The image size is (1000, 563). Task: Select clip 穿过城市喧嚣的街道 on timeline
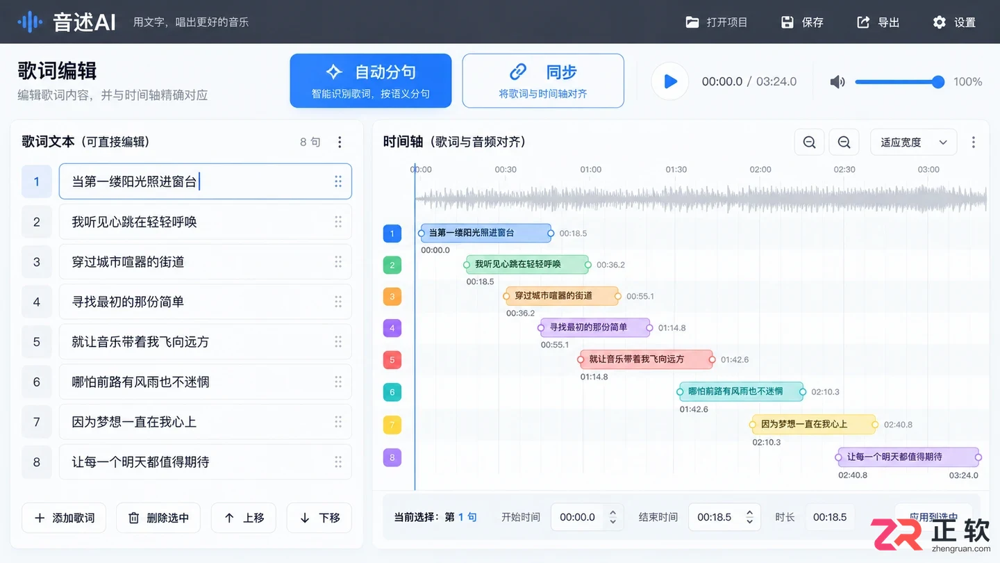pyautogui.click(x=562, y=295)
